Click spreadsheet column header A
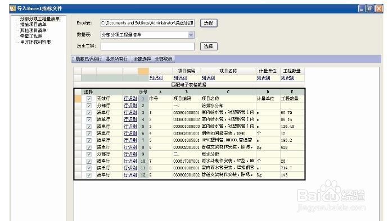 coord(160,92)
